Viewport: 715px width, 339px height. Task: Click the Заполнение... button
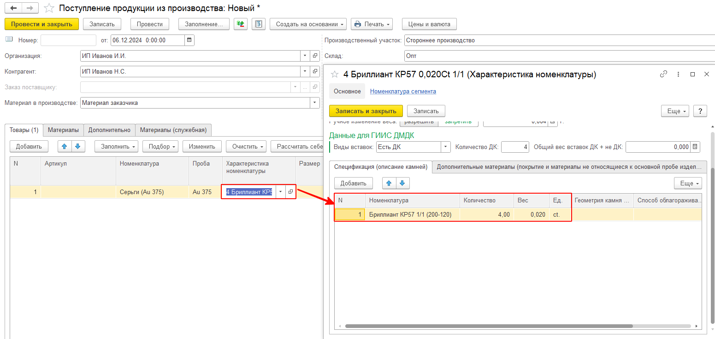[x=204, y=24]
